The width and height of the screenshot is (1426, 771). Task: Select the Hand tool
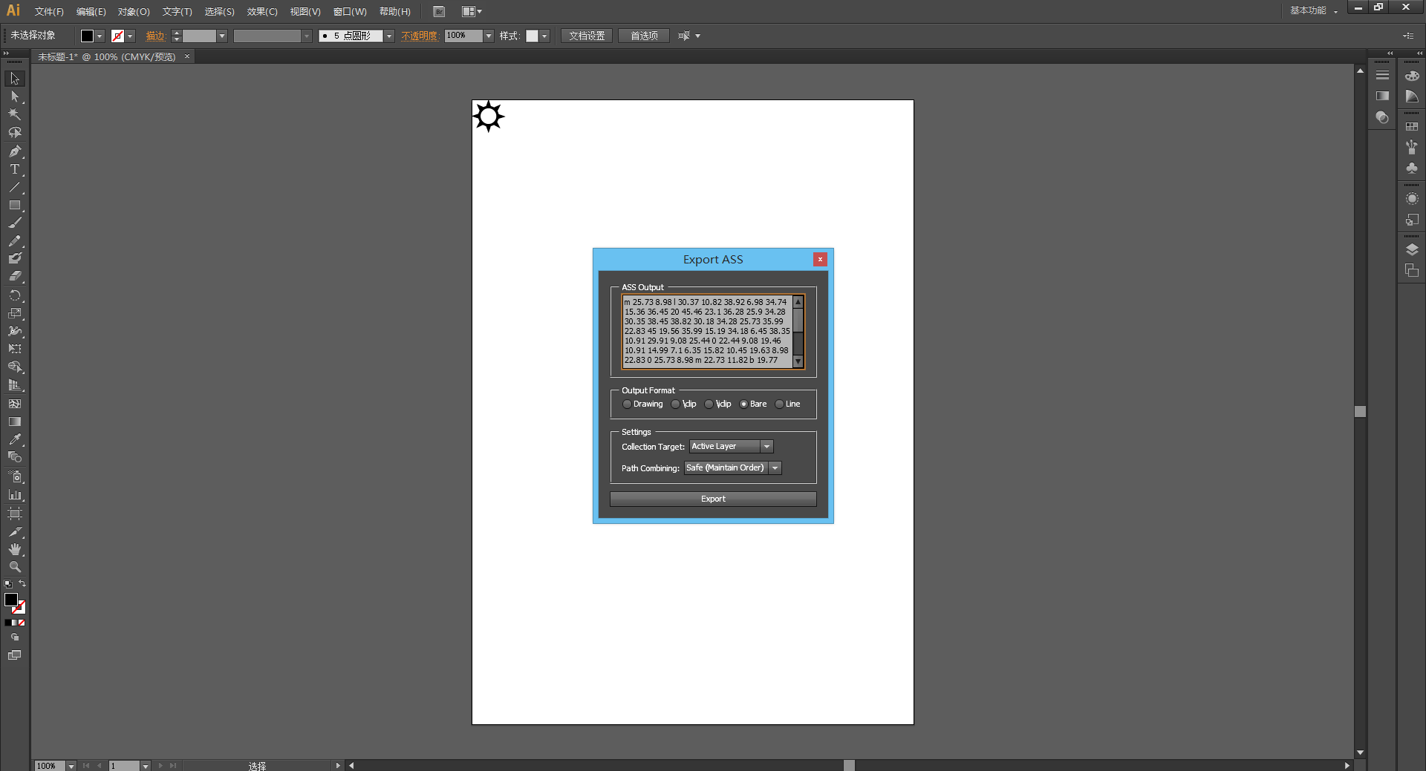(15, 549)
